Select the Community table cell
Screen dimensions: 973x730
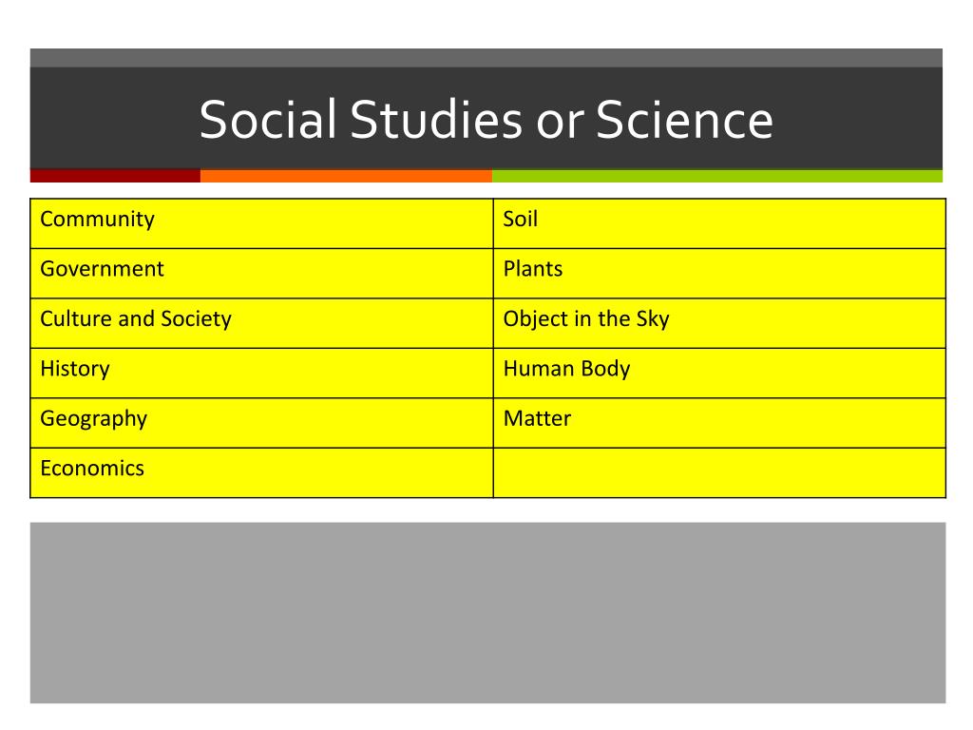tap(262, 223)
